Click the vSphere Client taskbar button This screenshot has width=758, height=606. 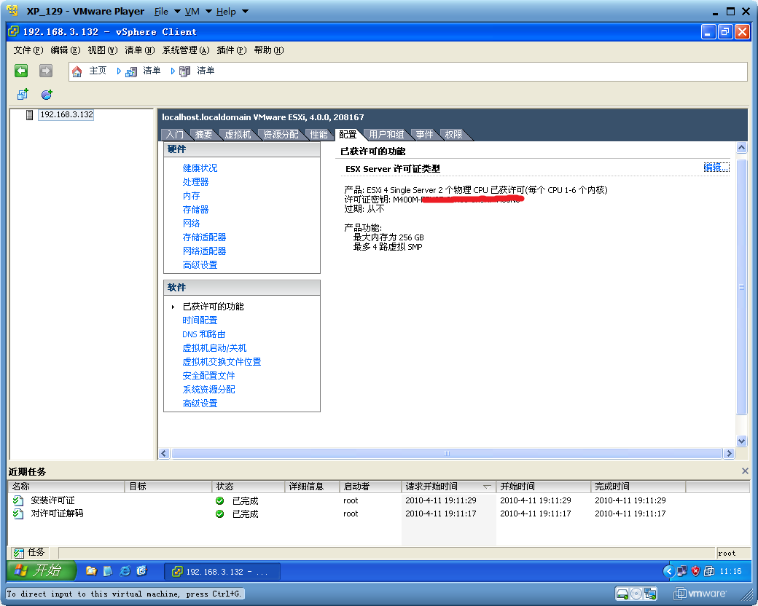[222, 572]
